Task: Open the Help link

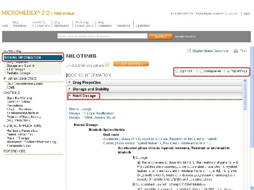Action: pyautogui.click(x=247, y=13)
